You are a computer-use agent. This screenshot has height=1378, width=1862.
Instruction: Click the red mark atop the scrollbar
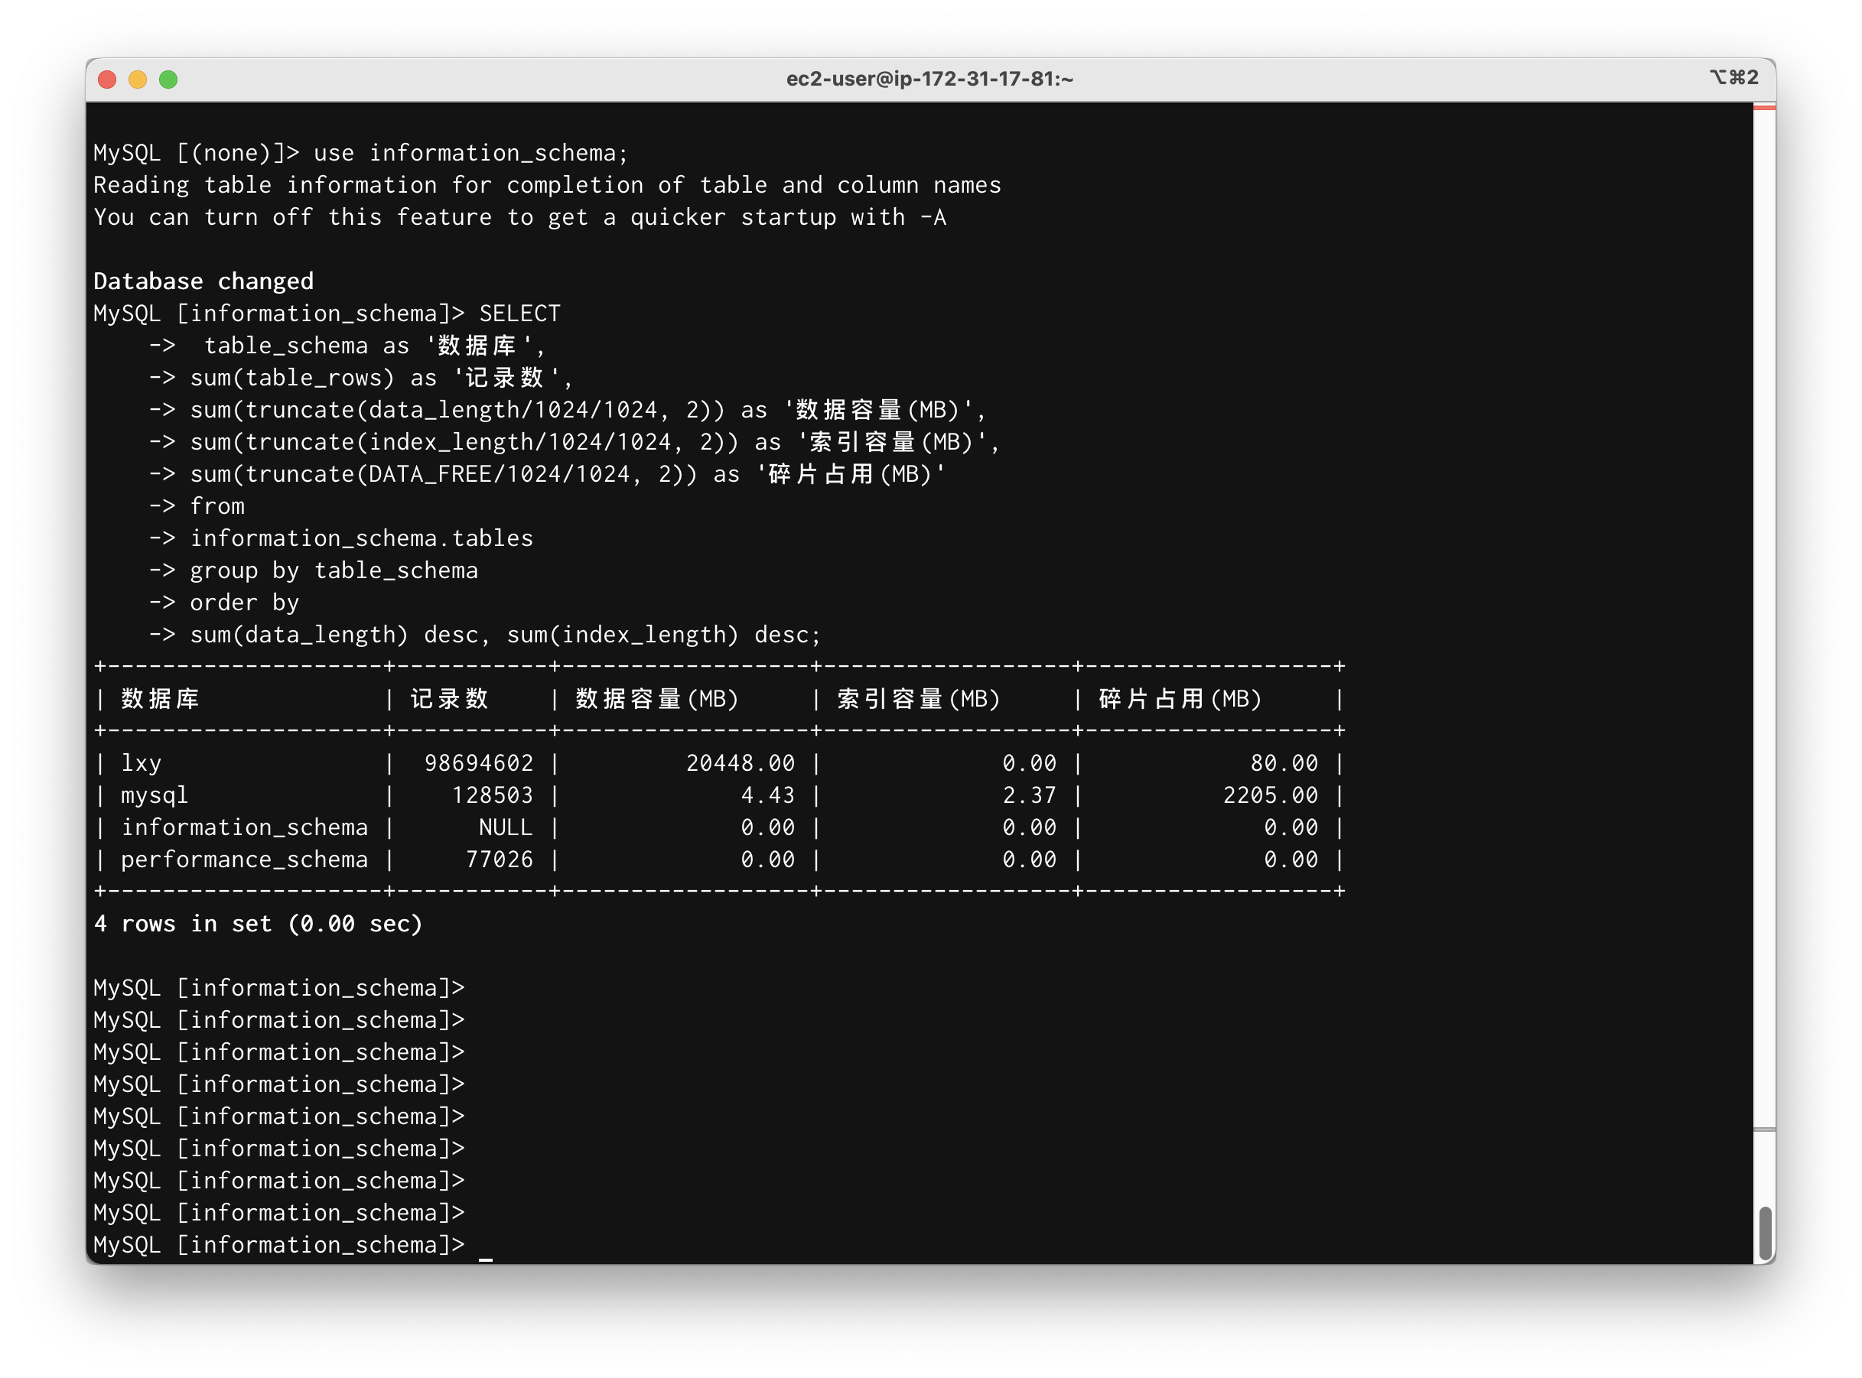click(x=1764, y=108)
